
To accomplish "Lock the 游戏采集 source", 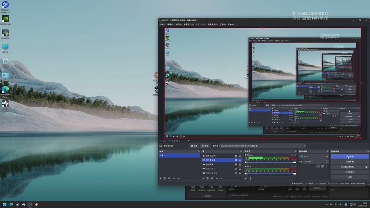I will tap(240, 165).
